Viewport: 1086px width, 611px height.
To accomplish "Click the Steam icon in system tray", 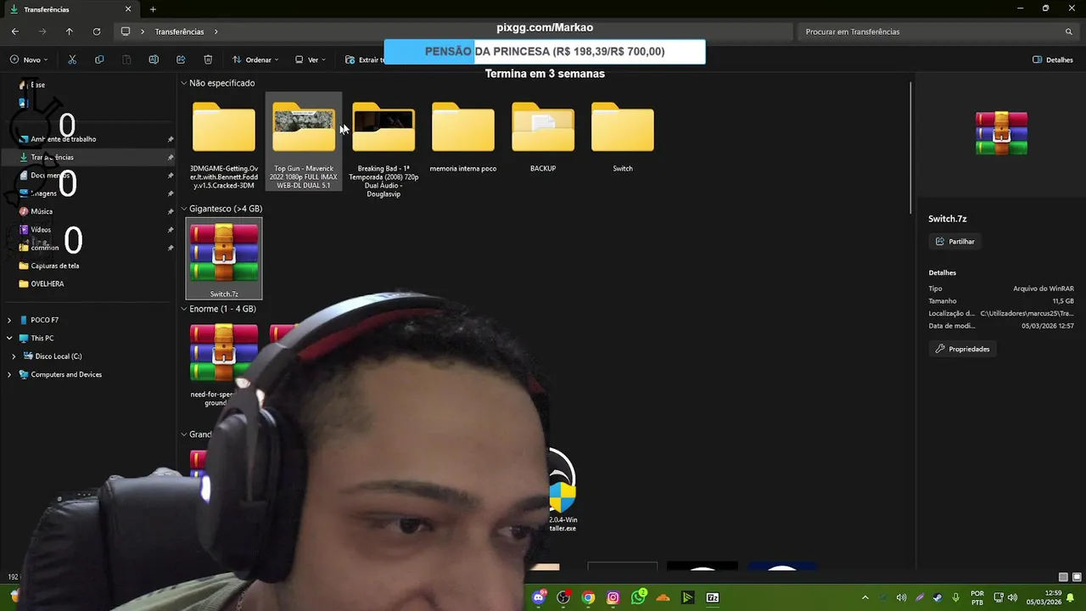I will [x=938, y=597].
